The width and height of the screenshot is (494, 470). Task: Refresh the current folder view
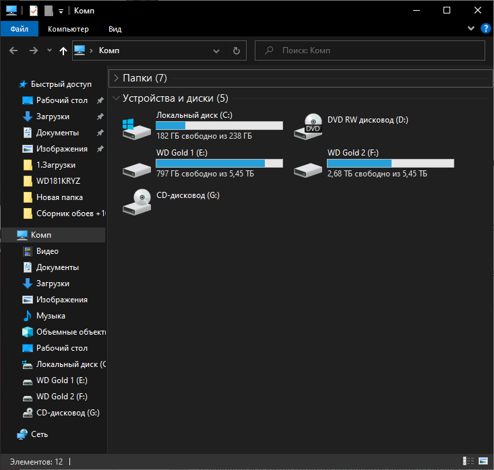(x=236, y=51)
